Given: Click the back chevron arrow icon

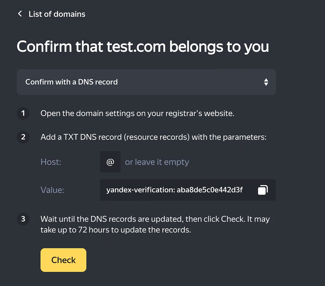Looking at the screenshot, I should tap(20, 14).
